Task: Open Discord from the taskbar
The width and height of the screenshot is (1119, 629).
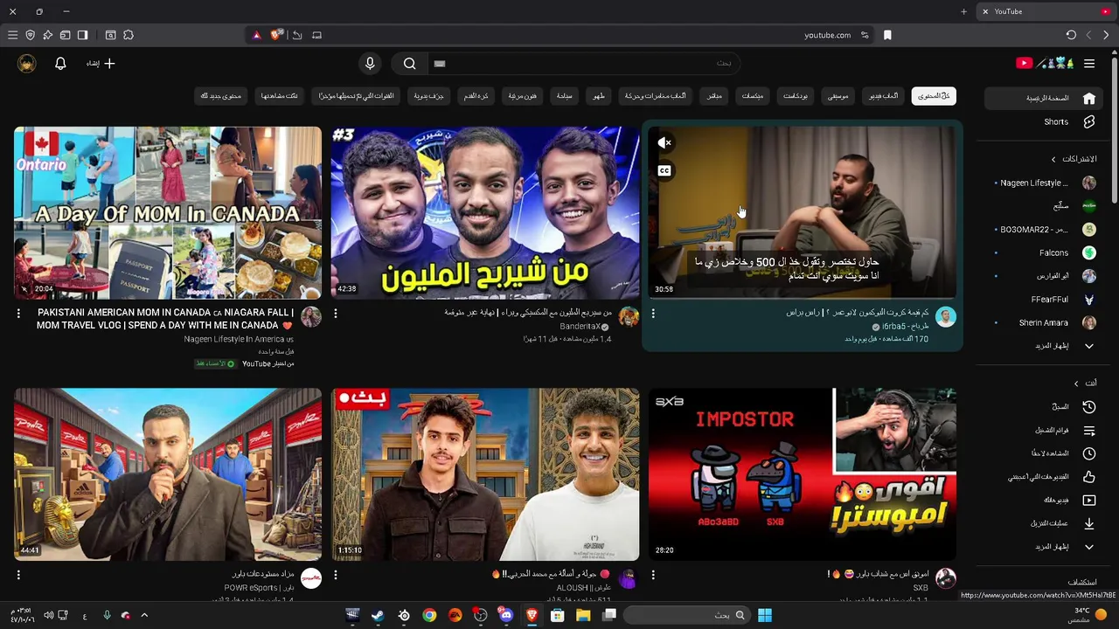Action: 506,615
